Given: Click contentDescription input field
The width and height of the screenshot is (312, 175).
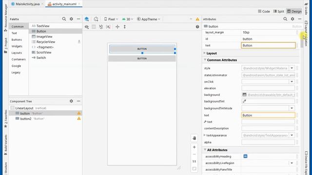Looking at the screenshot, I should [x=268, y=128].
